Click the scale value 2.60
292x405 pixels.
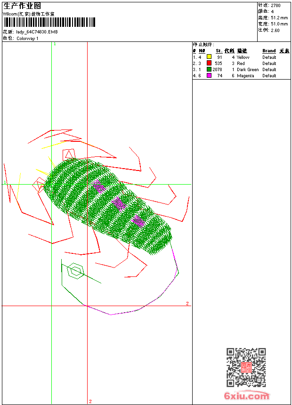tap(275, 30)
